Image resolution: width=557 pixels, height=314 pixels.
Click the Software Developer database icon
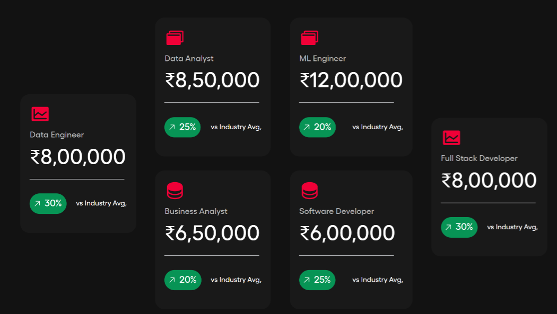(x=309, y=191)
